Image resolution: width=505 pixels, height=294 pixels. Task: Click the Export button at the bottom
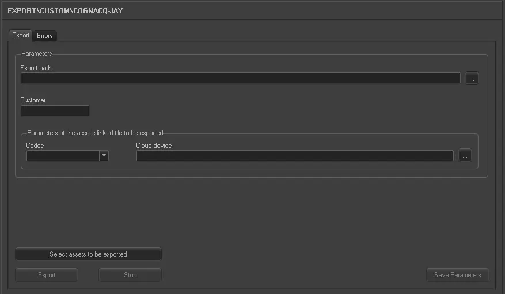[47, 275]
